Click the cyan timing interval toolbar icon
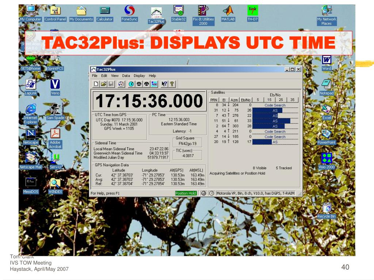 point(154,84)
